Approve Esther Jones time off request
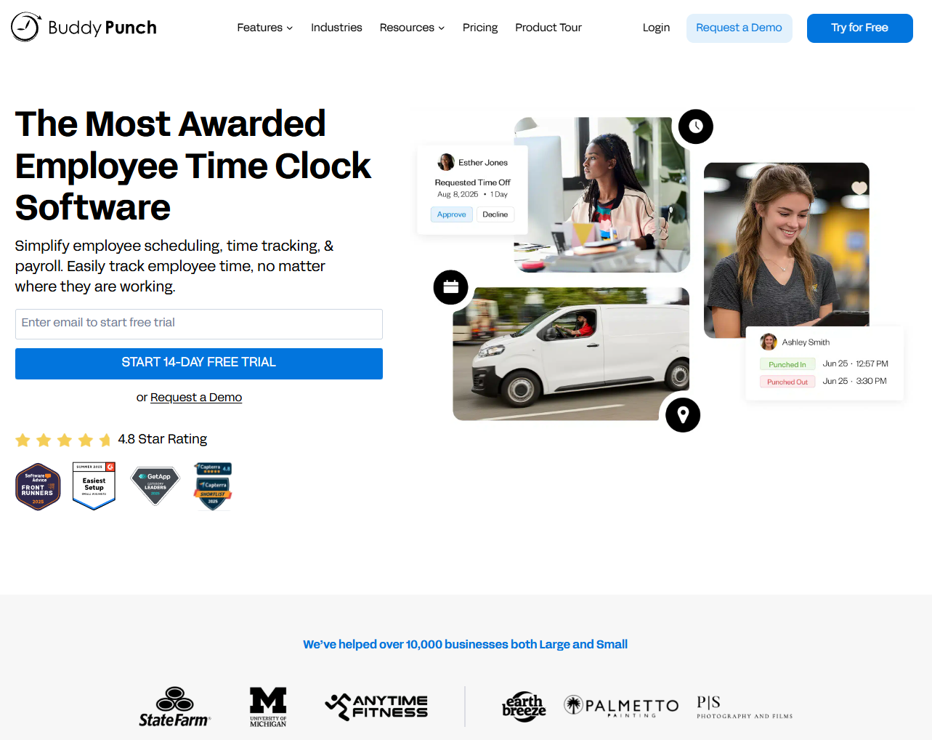The width and height of the screenshot is (932, 740). click(x=452, y=214)
